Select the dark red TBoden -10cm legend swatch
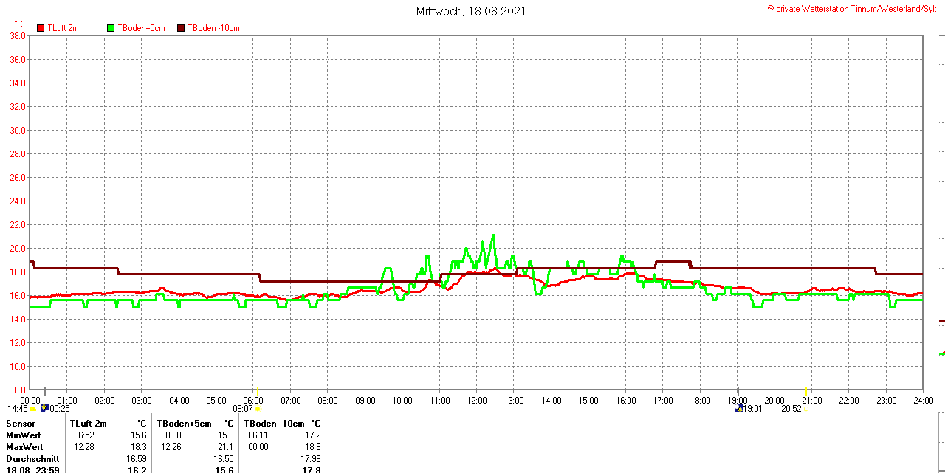The width and height of the screenshot is (945, 473). 181,28
